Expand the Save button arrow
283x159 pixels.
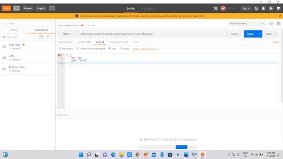(276, 34)
